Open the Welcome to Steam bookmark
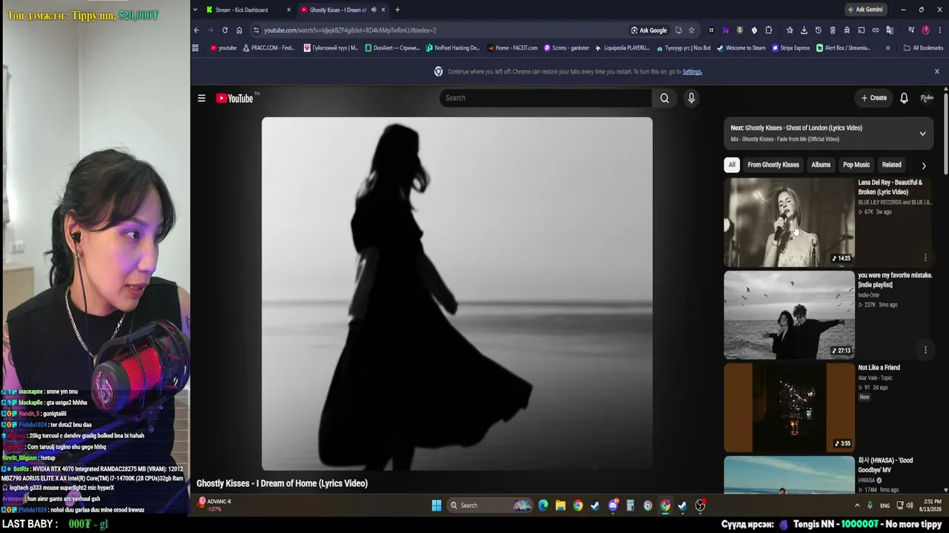Screen dimensions: 949x533 click(x=740, y=48)
